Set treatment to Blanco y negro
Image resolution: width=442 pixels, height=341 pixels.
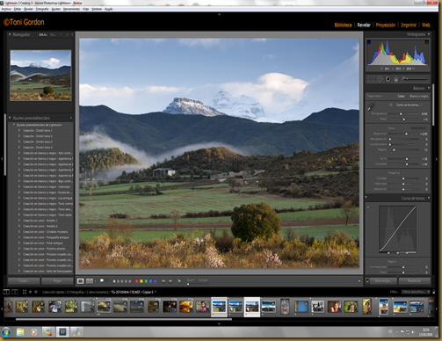coord(418,96)
